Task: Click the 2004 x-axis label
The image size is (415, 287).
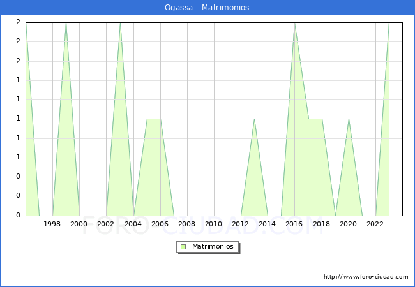Action: pos(133,224)
